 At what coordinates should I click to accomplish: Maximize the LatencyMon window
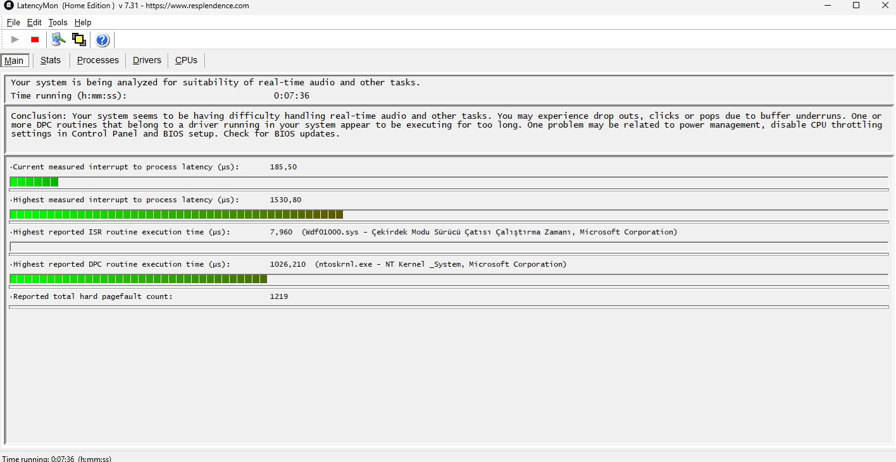click(x=856, y=6)
